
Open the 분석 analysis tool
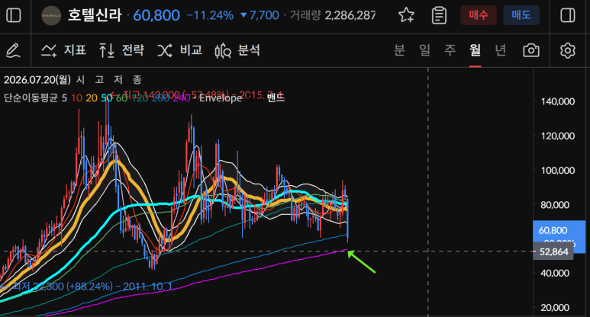coord(237,50)
